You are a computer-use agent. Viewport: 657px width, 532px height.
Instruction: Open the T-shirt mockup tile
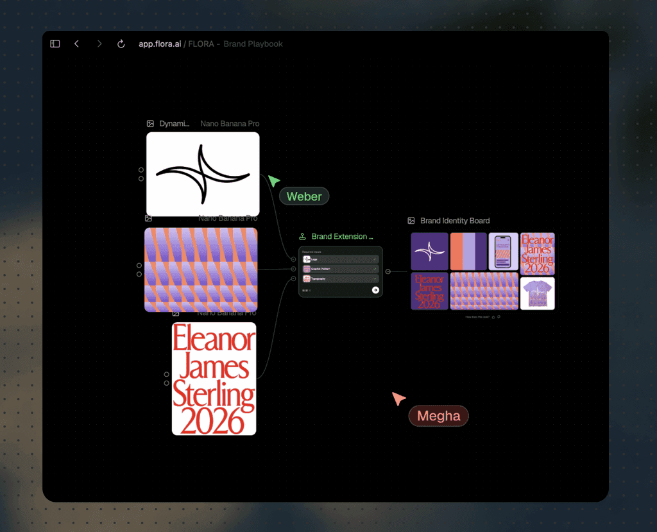[x=538, y=293]
